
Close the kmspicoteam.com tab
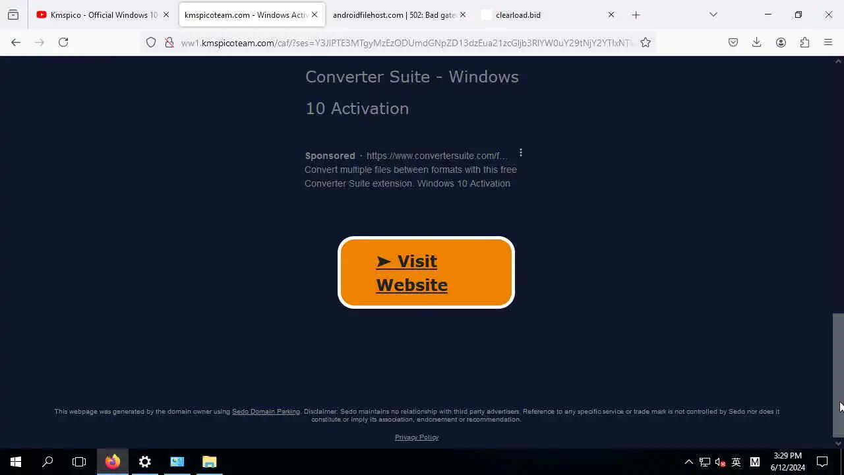click(315, 15)
